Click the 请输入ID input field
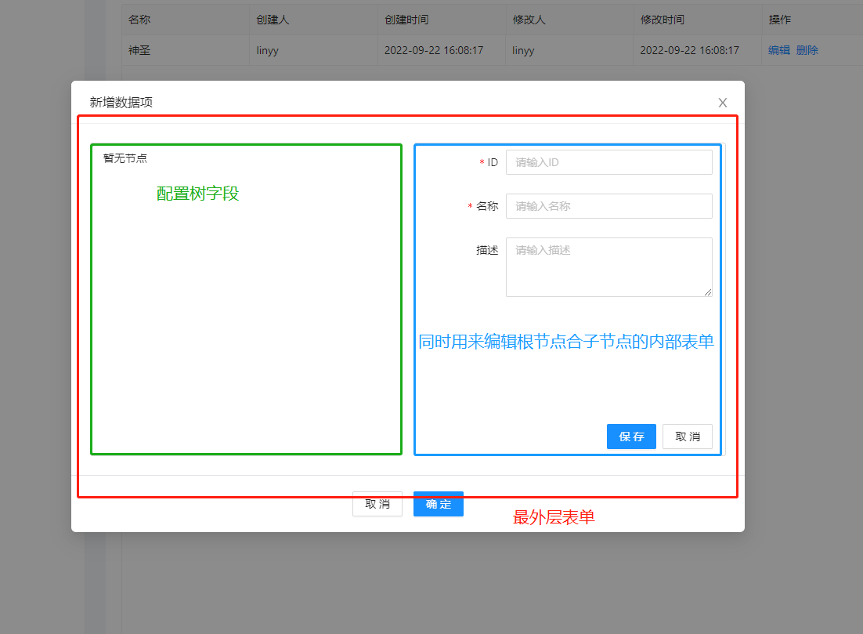The image size is (863, 634). tap(608, 162)
